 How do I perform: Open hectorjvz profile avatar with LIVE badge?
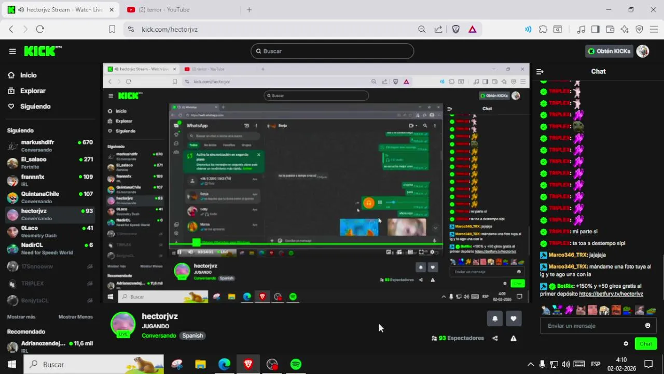click(123, 325)
